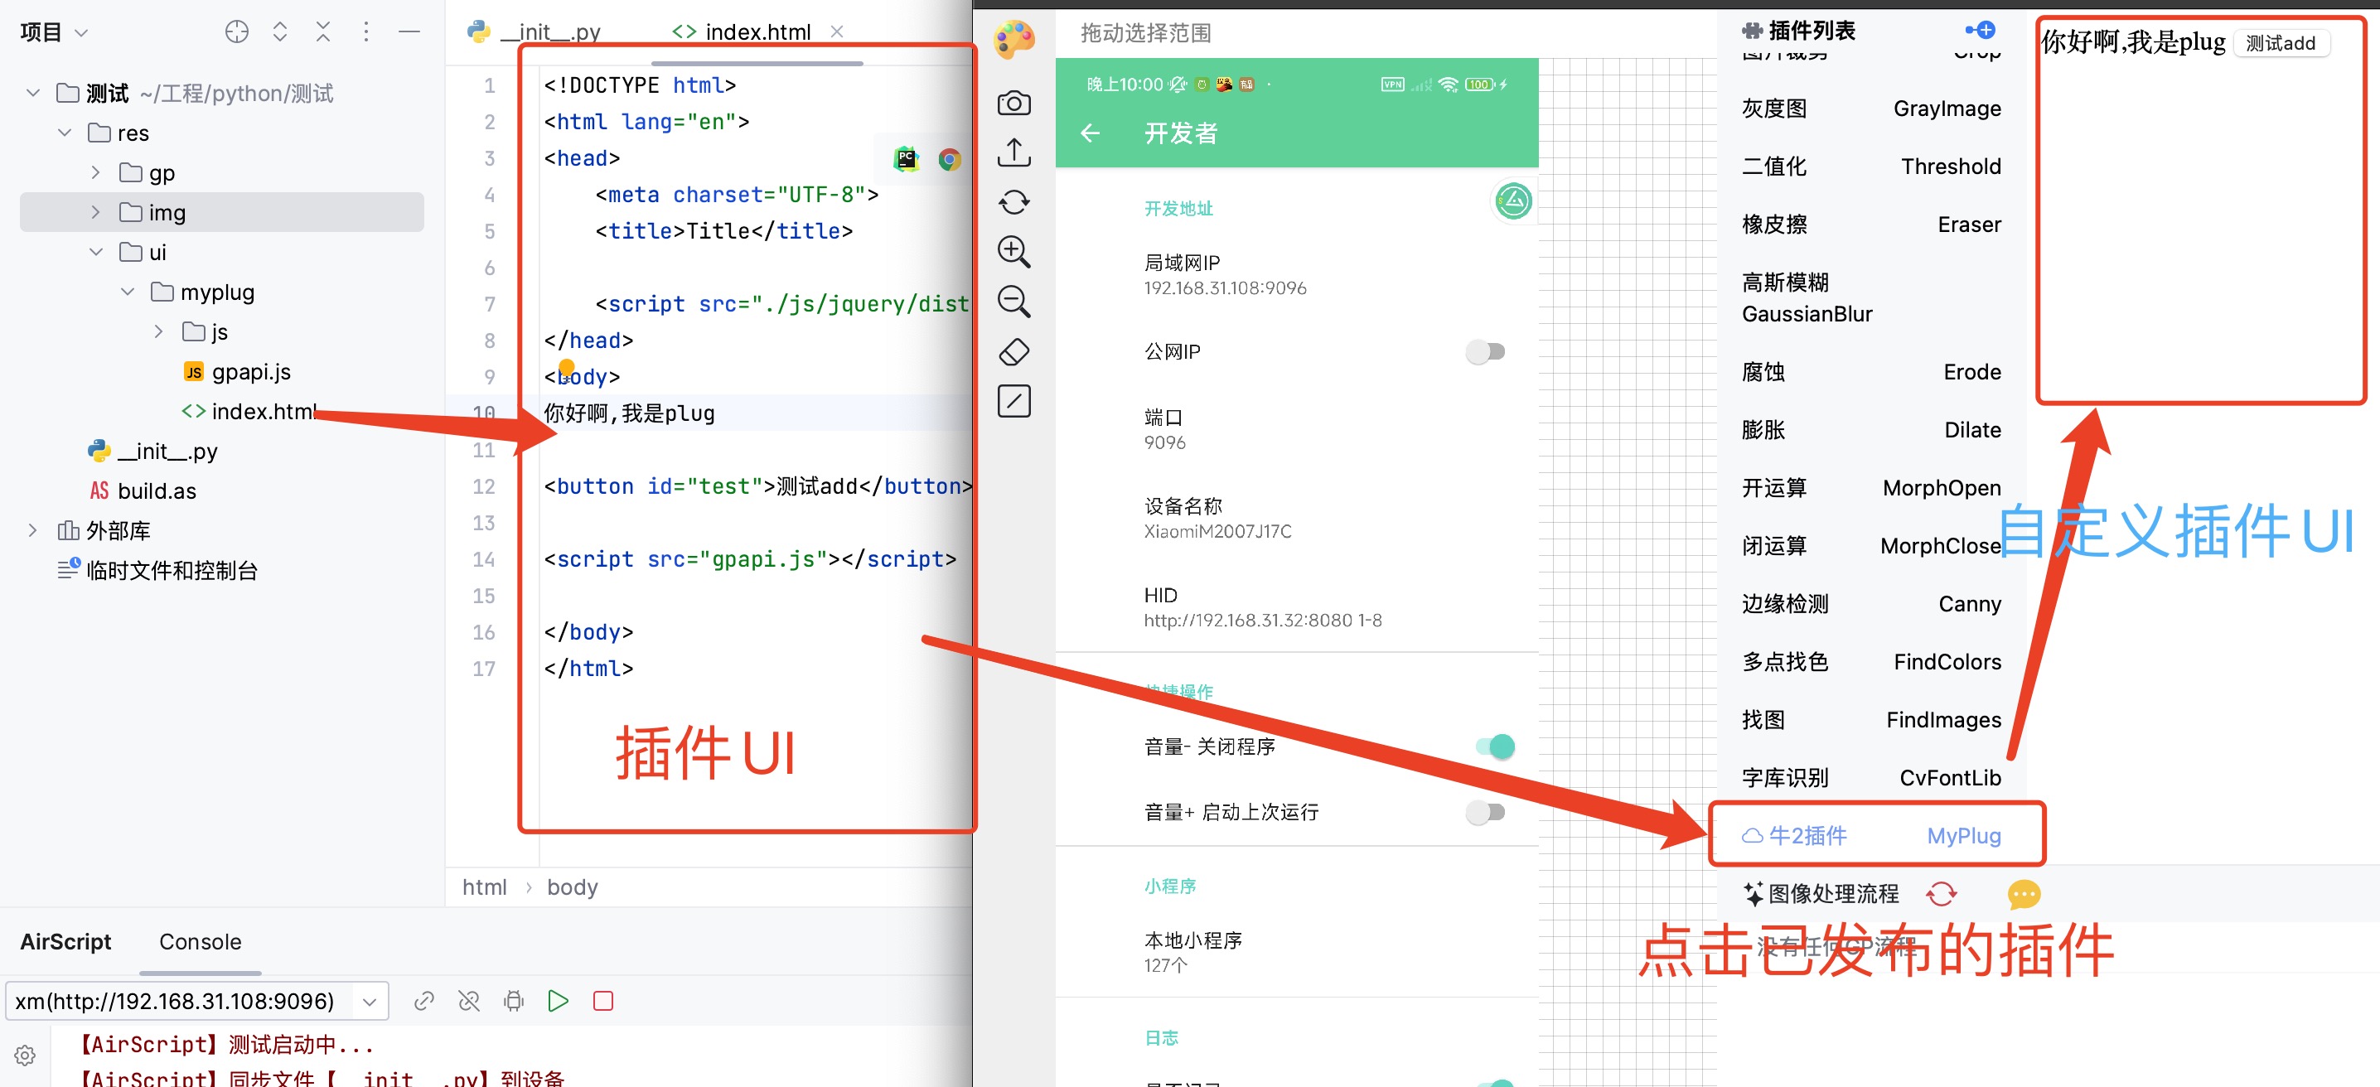
Task: Open 临时文件和控制台 in the project tree
Action: (157, 570)
